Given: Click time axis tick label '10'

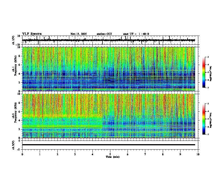Looking at the screenshot, I should click(x=198, y=154).
